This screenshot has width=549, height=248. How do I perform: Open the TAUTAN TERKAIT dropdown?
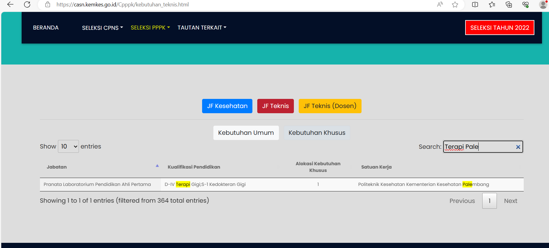point(202,28)
